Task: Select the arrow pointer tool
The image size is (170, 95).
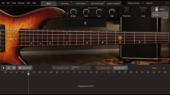Action: click(3, 68)
